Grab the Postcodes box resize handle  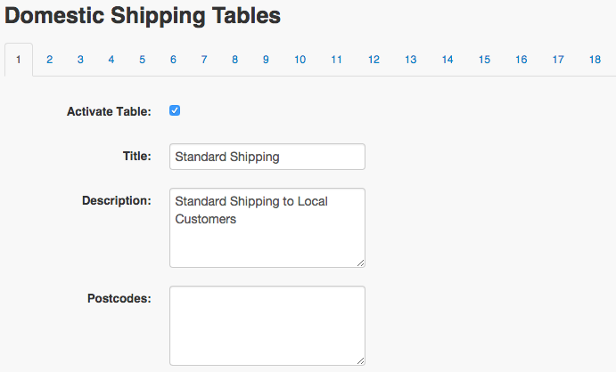click(x=361, y=361)
